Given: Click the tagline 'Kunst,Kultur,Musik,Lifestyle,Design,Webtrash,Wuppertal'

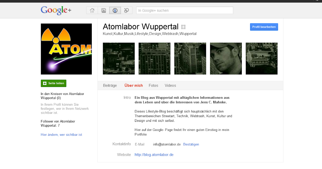Looking at the screenshot, I should pyautogui.click(x=150, y=34).
